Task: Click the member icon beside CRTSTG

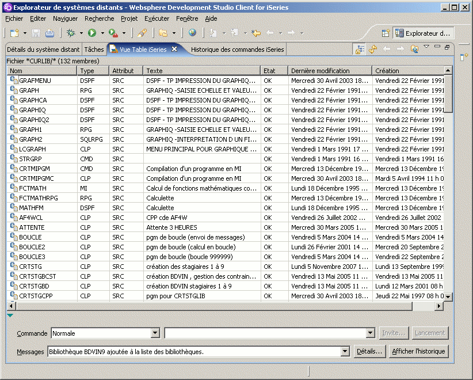Action: point(14,266)
